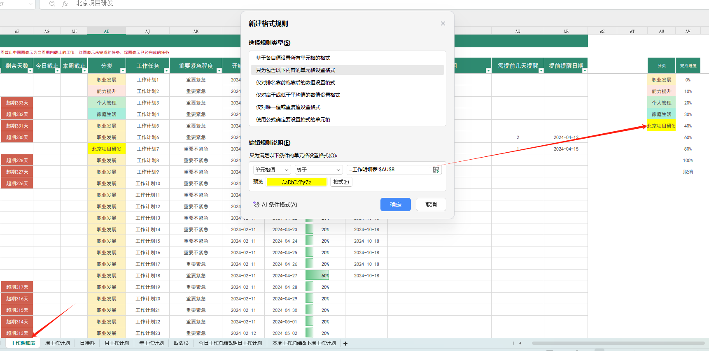The height and width of the screenshot is (351, 709).
Task: Select column header AI
Action: pyautogui.click(x=106, y=31)
